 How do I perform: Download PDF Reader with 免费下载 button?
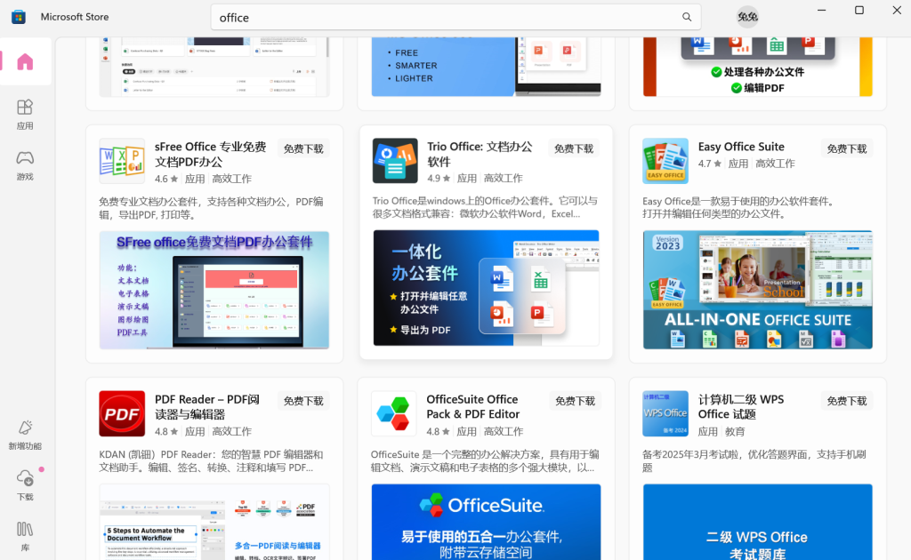(303, 401)
